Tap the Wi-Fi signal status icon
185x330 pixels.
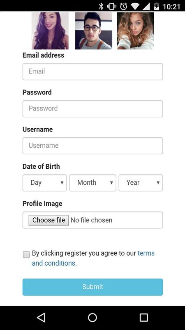pyautogui.click(x=135, y=7)
